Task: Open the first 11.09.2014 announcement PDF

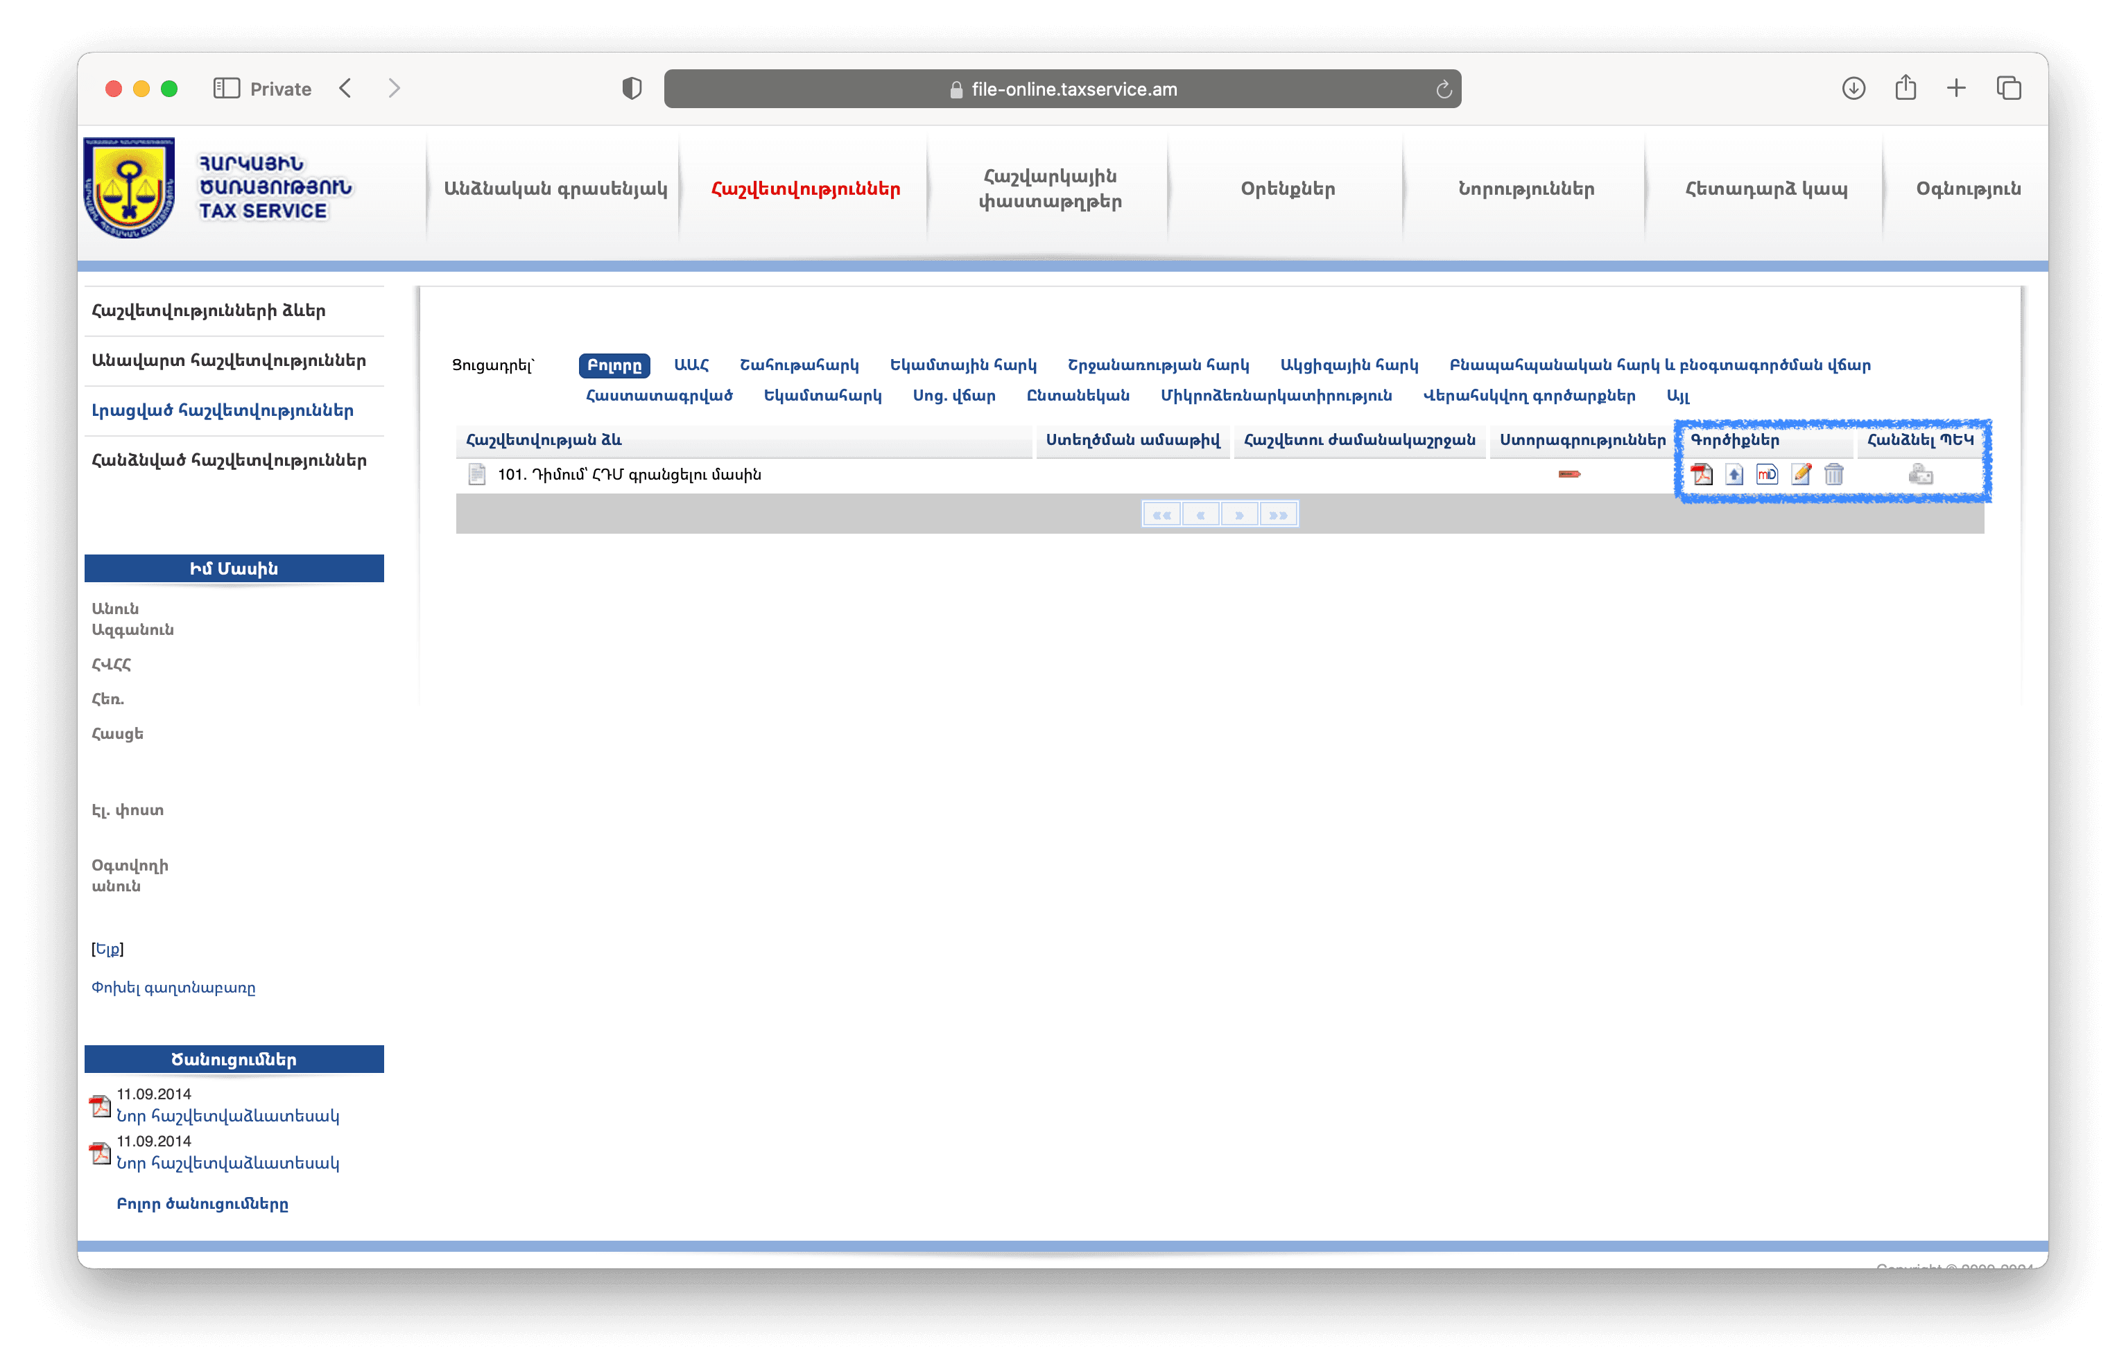Action: (227, 1115)
